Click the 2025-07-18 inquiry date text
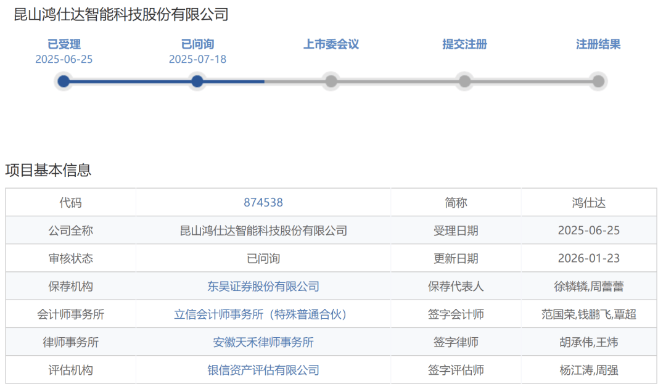This screenshot has width=666, height=389. tap(197, 60)
